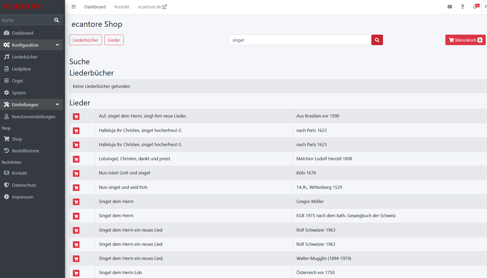Open Liederbücher in the sidebar
The height and width of the screenshot is (278, 487).
pos(31,57)
